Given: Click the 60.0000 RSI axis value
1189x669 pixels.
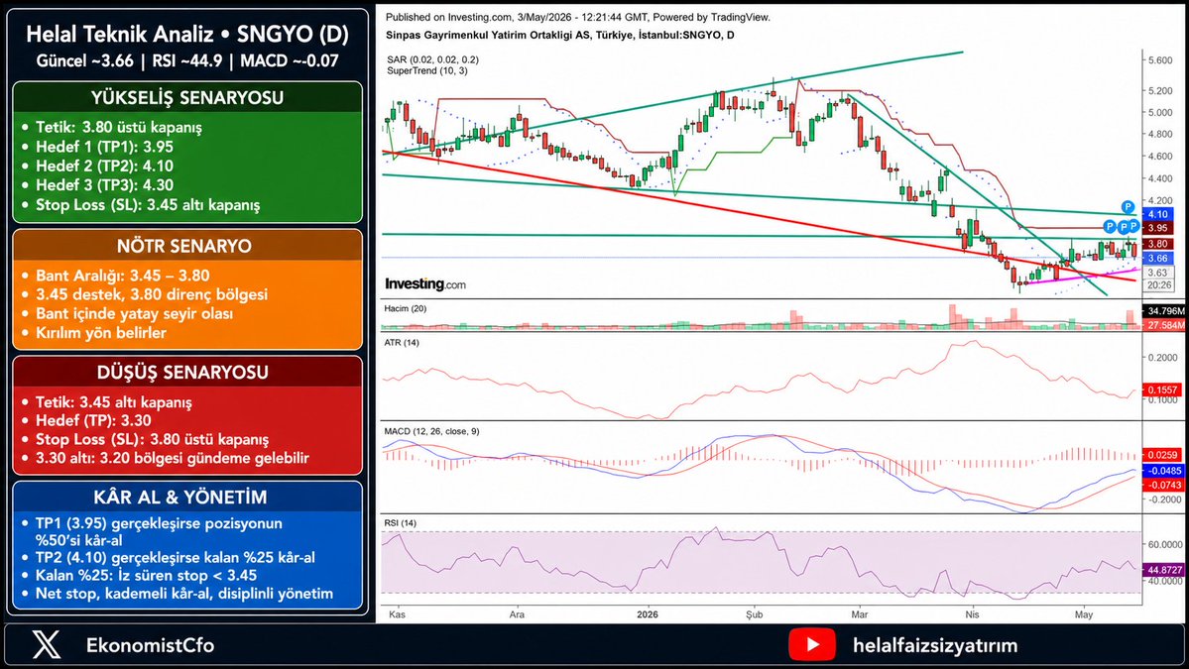Looking at the screenshot, I should (x=1165, y=545).
